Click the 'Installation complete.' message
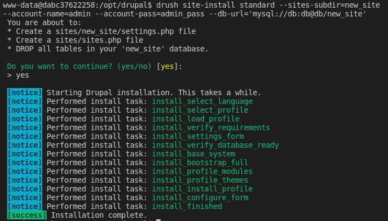388x221 pixels. (x=99, y=215)
